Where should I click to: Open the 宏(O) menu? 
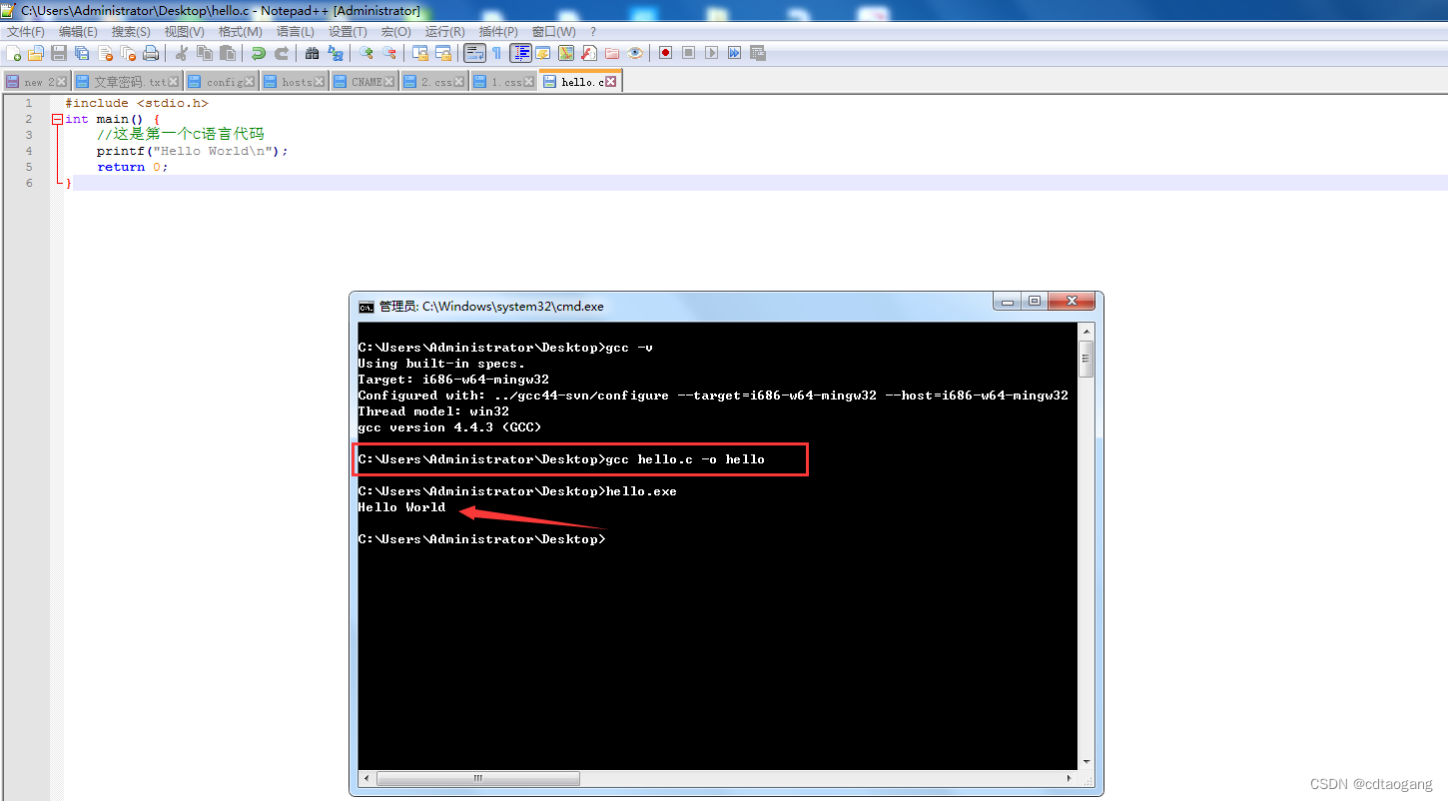[x=396, y=32]
